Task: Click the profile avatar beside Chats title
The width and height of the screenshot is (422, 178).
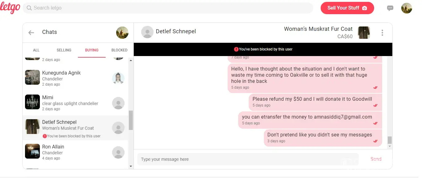Action: (122, 33)
